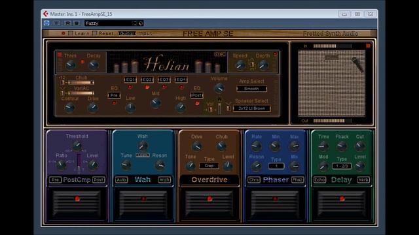This screenshot has height=235, width=419.
Task: Toggle the noise gate red on switch
Action: (x=60, y=55)
